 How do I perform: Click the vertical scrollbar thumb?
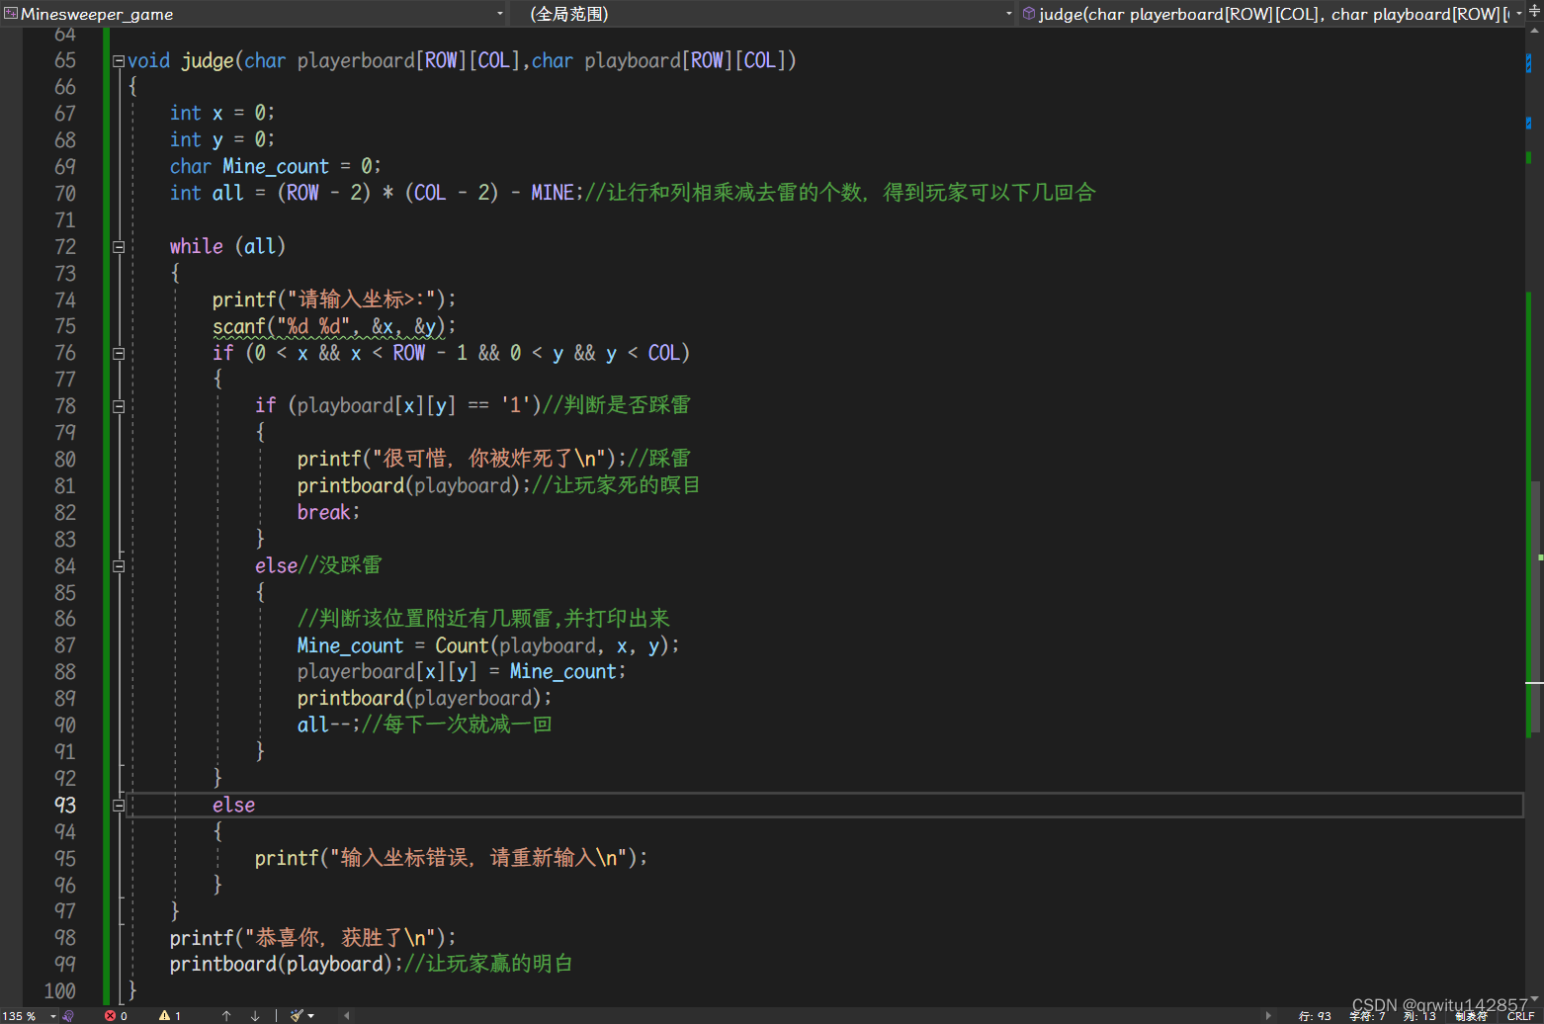click(1534, 607)
